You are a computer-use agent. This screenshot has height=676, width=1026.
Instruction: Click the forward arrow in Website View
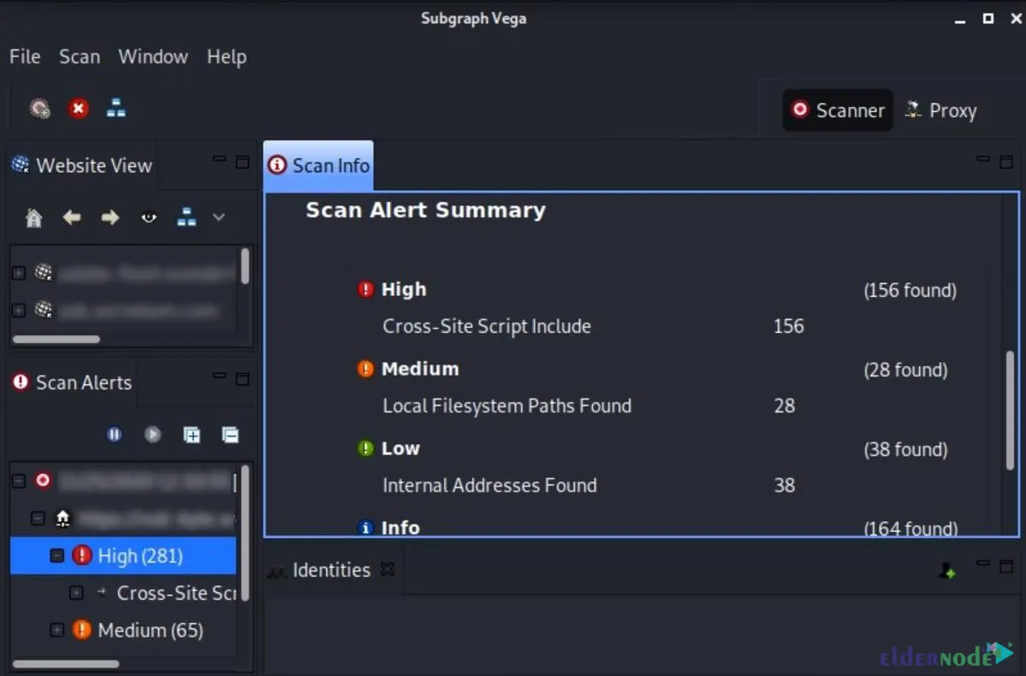(110, 217)
